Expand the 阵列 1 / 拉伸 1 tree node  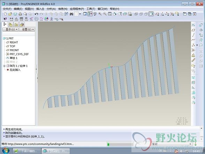pos(4,66)
